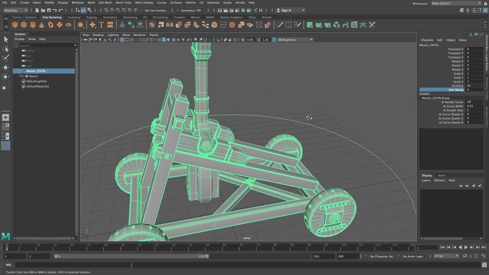Click the playback range slider bar

tap(132, 256)
